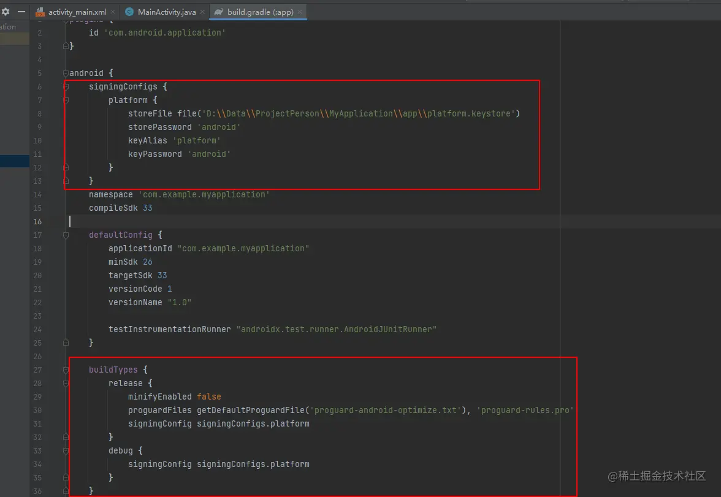Collapse the platform block fold marker
The width and height of the screenshot is (721, 497).
point(66,100)
